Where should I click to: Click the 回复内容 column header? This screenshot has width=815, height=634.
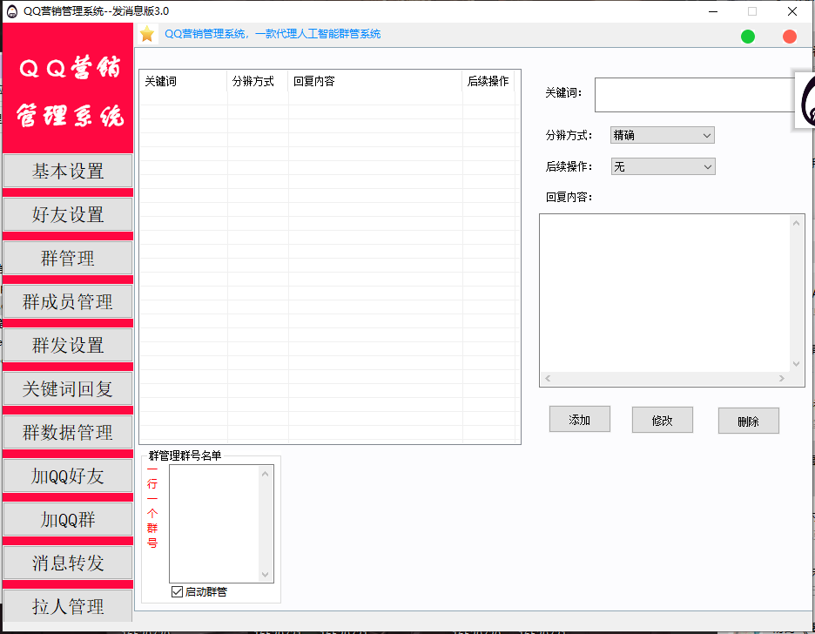[x=374, y=82]
